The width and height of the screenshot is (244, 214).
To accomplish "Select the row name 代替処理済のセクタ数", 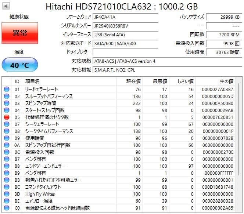I will [x=47, y=117].
